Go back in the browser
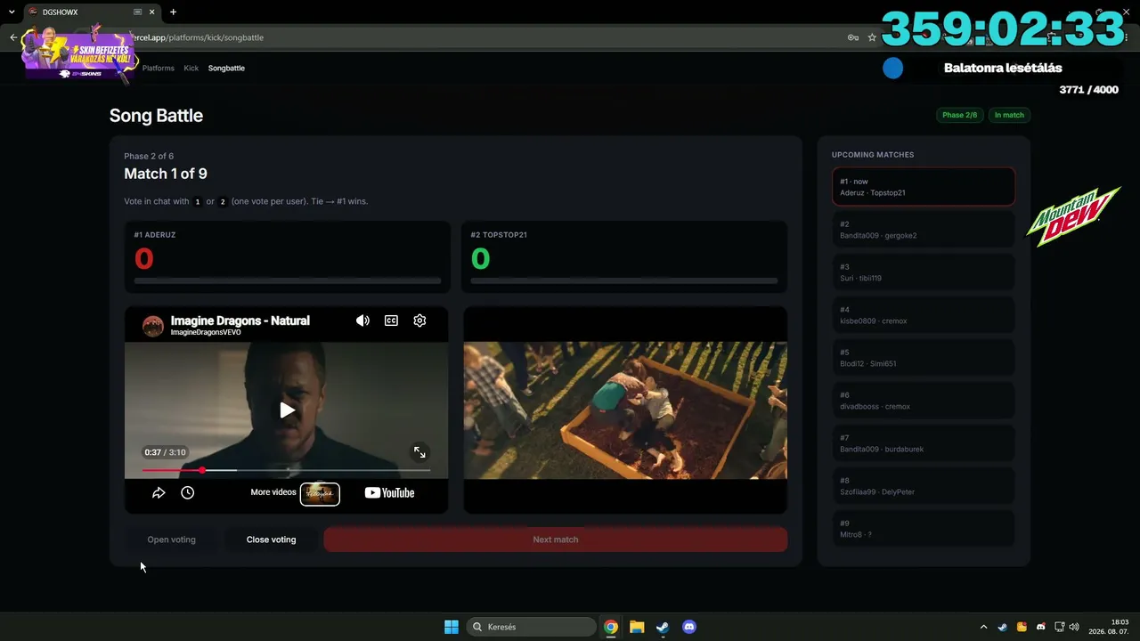The height and width of the screenshot is (641, 1140). (x=13, y=37)
